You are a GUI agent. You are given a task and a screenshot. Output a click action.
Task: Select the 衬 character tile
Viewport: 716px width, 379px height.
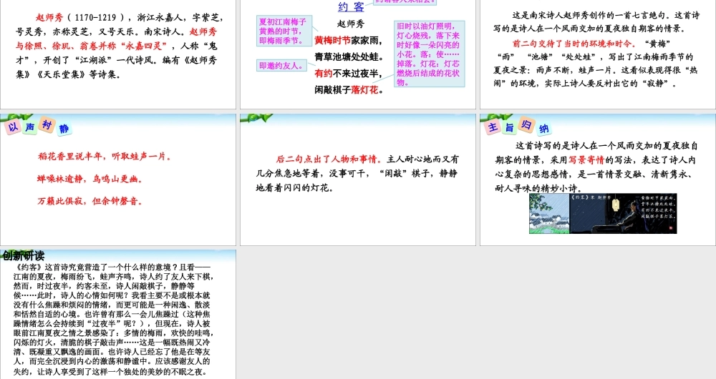[47, 124]
